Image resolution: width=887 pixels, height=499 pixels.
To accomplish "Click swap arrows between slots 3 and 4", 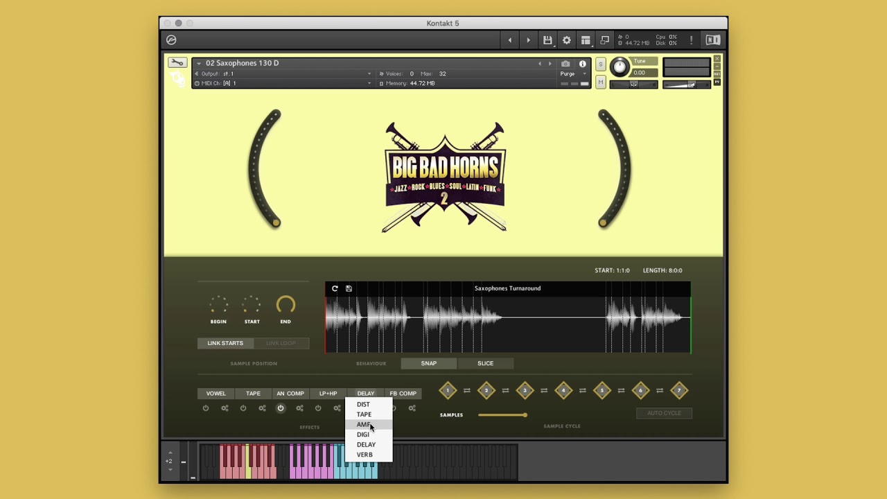I will [x=544, y=391].
